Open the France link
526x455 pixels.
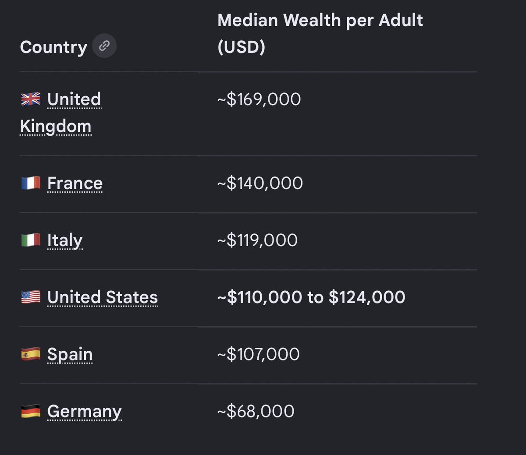point(75,183)
